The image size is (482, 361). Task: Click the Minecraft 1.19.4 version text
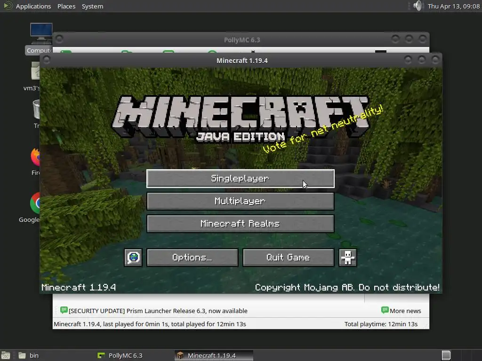click(79, 287)
